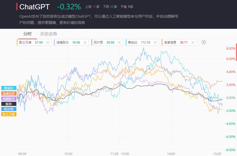Viewport: 237px width, 156px height.
Task: Toggle 寒武纪 line in the legend
Action: (9, 88)
